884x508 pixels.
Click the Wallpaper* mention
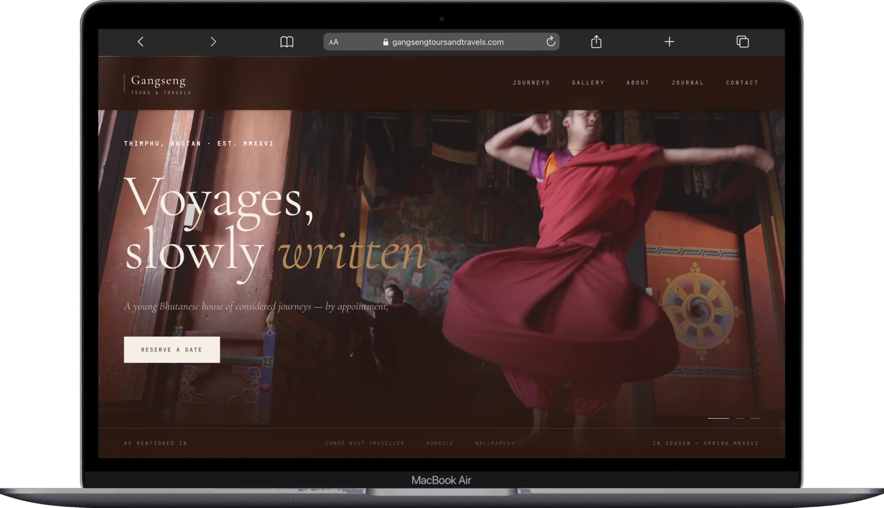click(x=495, y=443)
